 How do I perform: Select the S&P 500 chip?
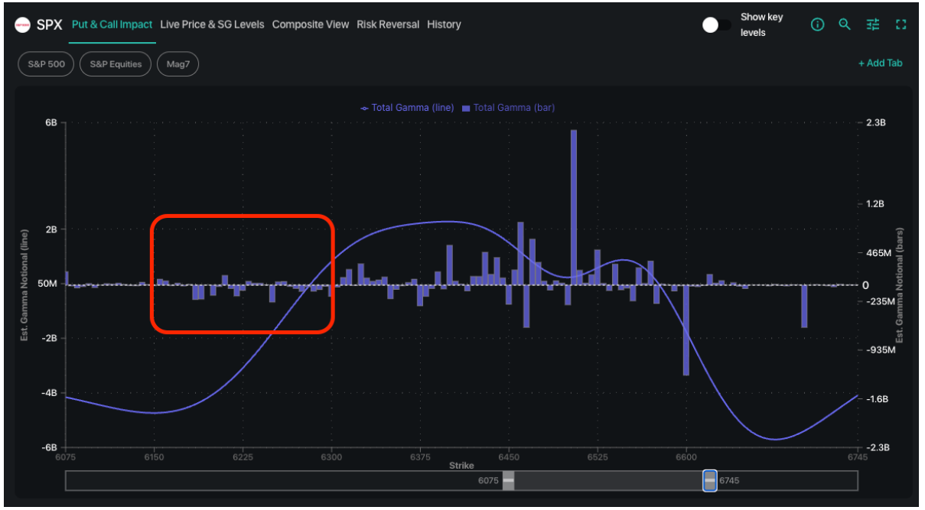click(46, 64)
